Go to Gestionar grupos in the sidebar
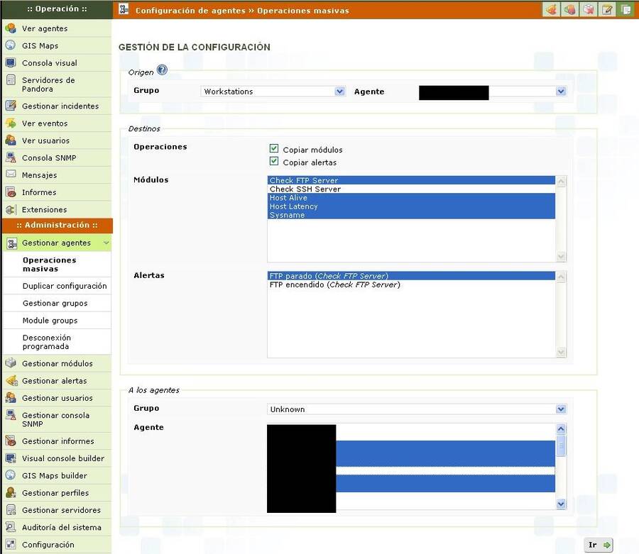Screen dimensions: 639x554 [x=55, y=303]
